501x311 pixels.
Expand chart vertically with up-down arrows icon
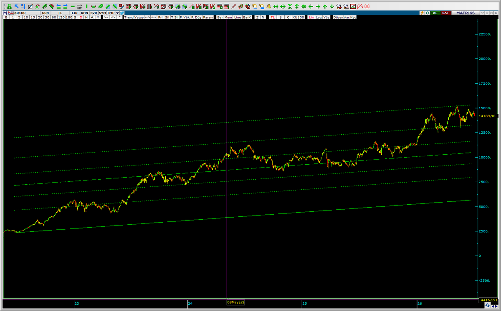tap(297, 6)
